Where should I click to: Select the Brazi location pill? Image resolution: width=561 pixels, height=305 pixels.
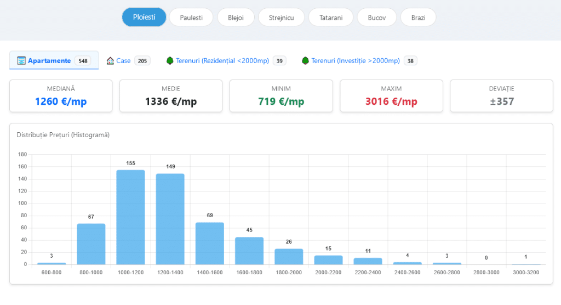point(418,18)
